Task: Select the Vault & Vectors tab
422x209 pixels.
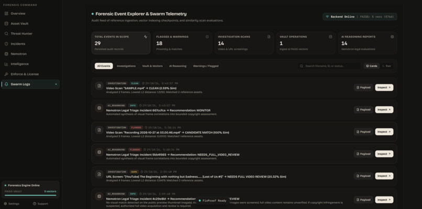Action: (152, 66)
